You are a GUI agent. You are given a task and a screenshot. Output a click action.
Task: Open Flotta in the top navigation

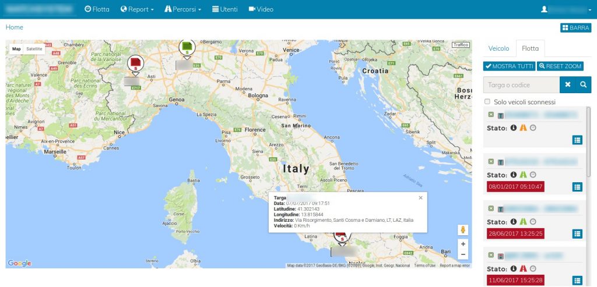(97, 9)
